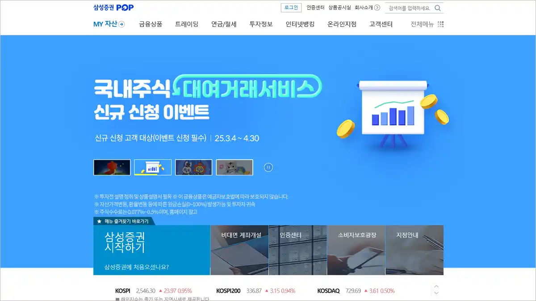Select the fourth banner thumbnail

point(234,167)
